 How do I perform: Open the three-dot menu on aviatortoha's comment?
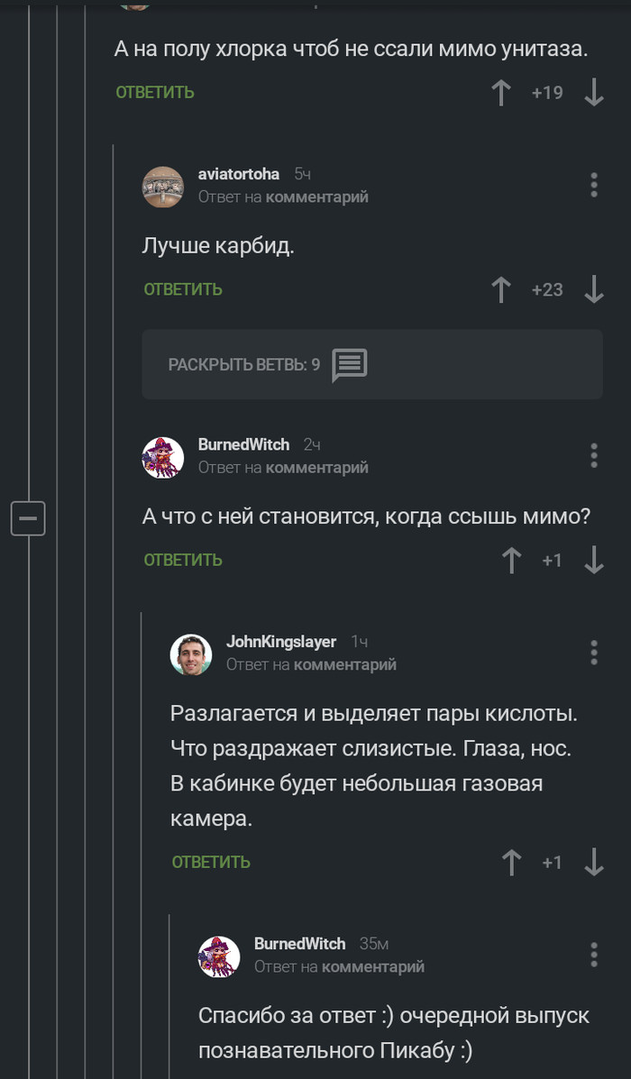593,184
